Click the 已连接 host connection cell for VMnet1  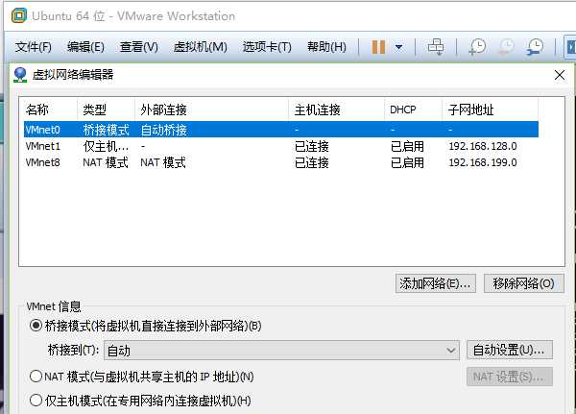(312, 146)
